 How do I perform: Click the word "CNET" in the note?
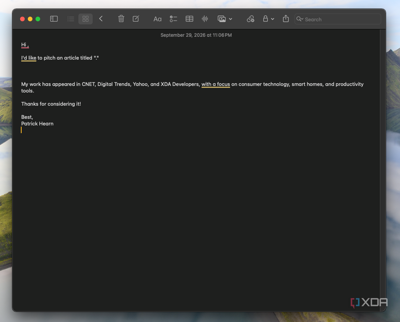pos(89,84)
